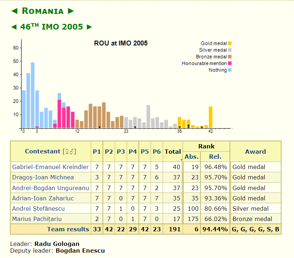
Task: Select Kreindler's relative rank 96.48%
Action: point(216,167)
